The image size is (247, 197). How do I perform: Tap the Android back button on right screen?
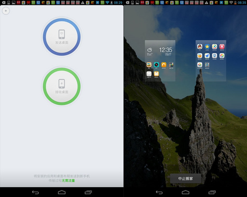[159, 192]
